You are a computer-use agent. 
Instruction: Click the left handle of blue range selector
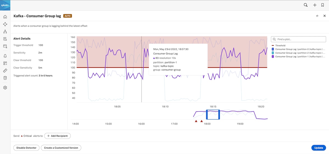207,115
